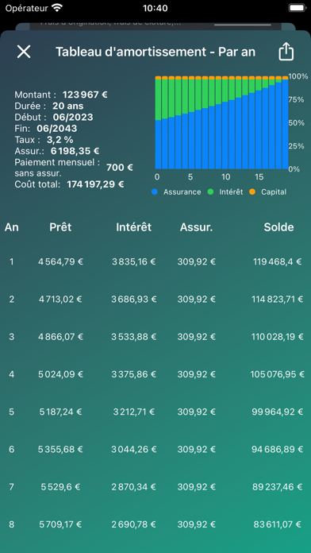The height and width of the screenshot is (553, 311).
Task: Tap the 'Assur.' column header
Action: pyautogui.click(x=197, y=227)
